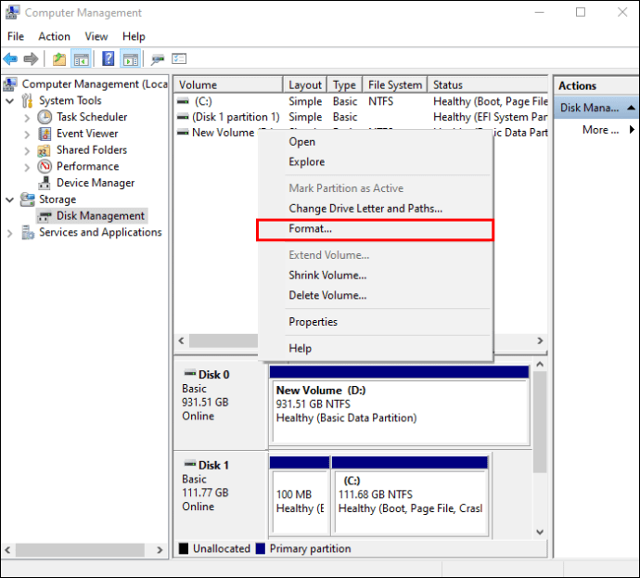Sort by the File System column header
Viewport: 640px width, 578px height.
pyautogui.click(x=395, y=85)
